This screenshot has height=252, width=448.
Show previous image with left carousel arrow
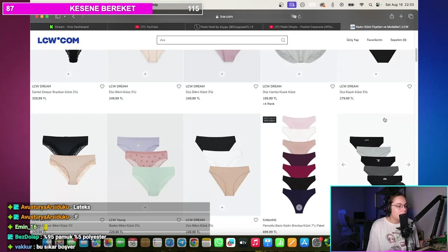coord(344,164)
